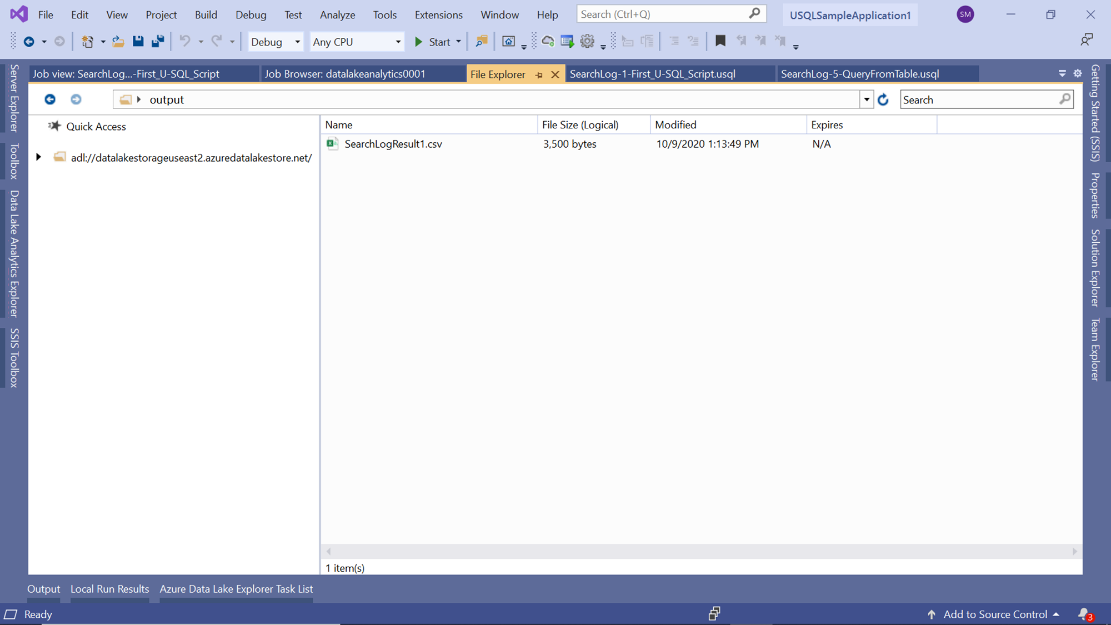Click the refresh icon beside path bar
This screenshot has width=1111, height=625.
click(883, 100)
